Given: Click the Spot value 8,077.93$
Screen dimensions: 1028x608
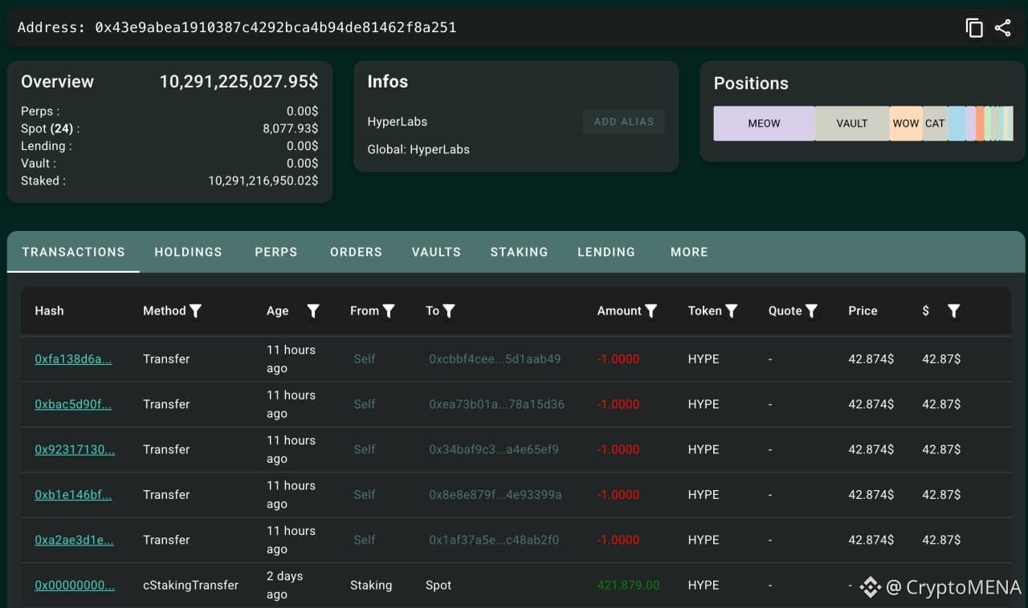Looking at the screenshot, I should pyautogui.click(x=290, y=128).
